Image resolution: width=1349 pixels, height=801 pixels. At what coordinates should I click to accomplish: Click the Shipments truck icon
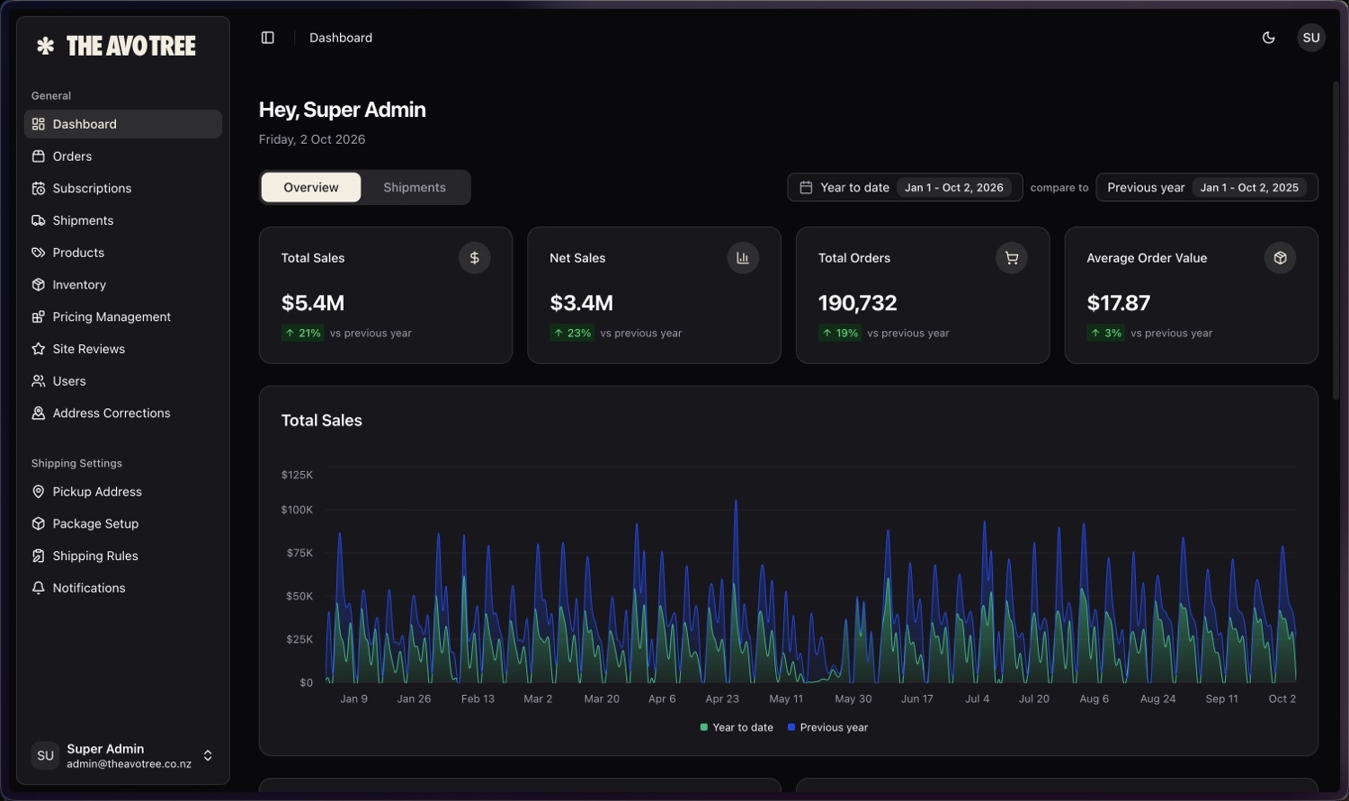[39, 220]
